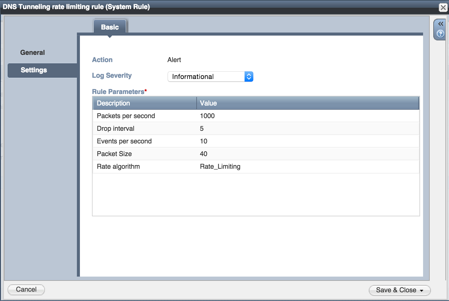Click the help question mark icon
Screen dimensions: 449x301
pos(440,34)
